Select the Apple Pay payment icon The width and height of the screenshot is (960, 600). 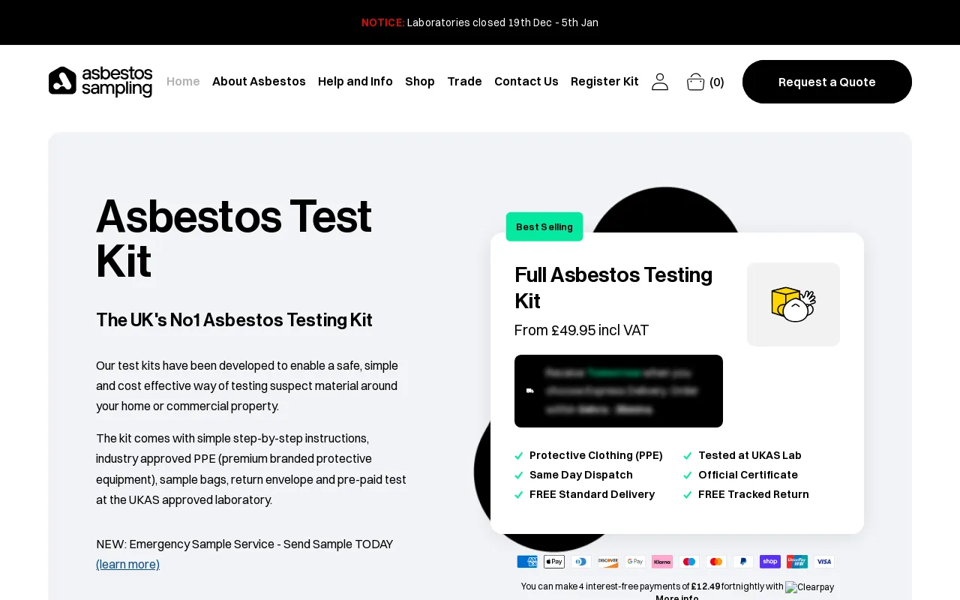coord(553,561)
